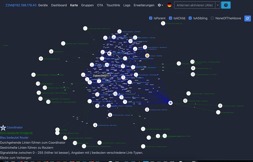
Task: Select Rauchmelder Heiman - OG node
Action: coord(41,58)
